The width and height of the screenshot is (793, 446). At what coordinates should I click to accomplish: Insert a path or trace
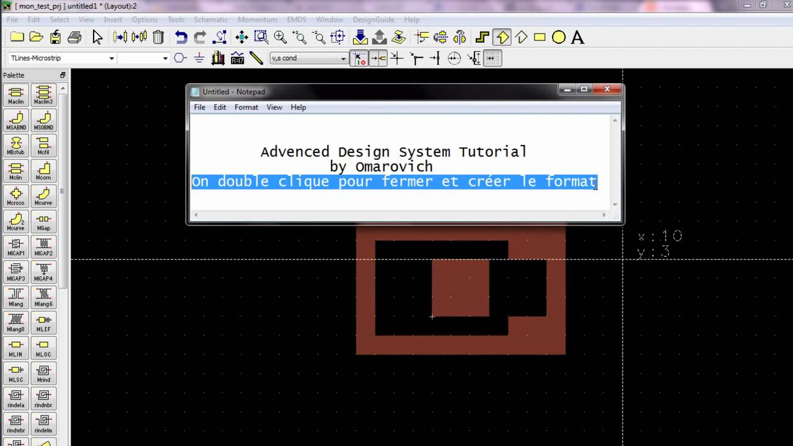pos(483,37)
